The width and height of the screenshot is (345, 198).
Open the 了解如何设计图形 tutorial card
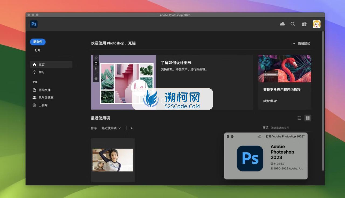(x=172, y=82)
